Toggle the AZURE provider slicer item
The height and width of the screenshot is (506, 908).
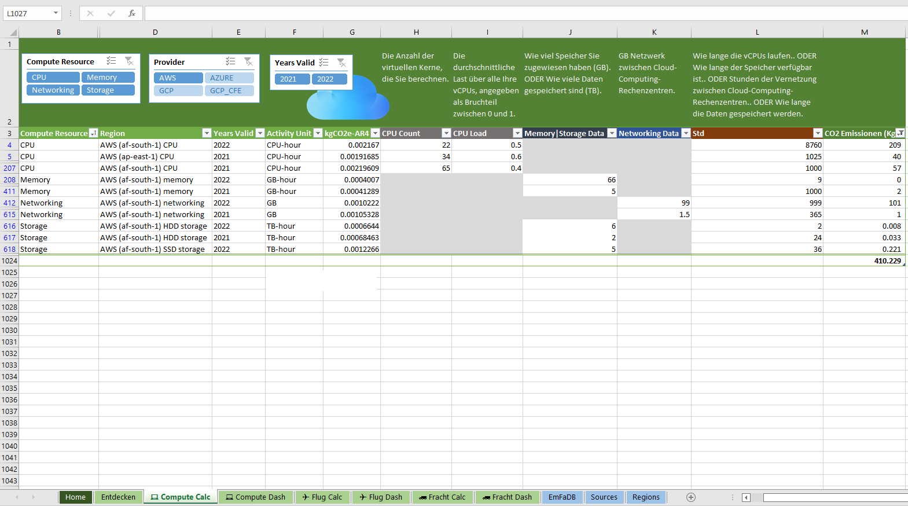pyautogui.click(x=229, y=78)
